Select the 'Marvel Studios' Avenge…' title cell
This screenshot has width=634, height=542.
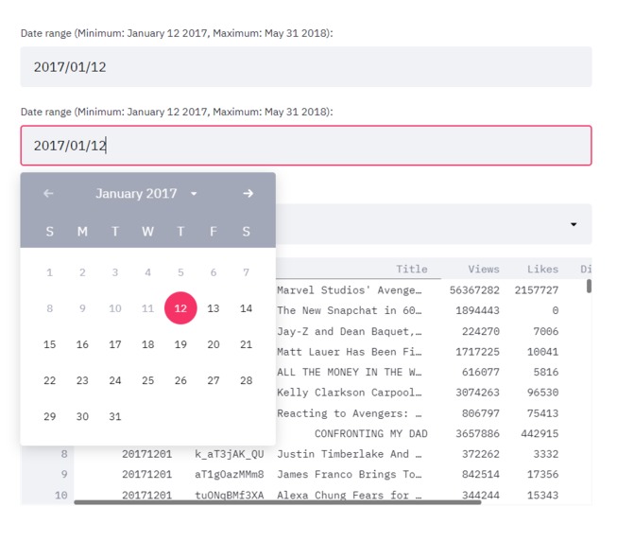pos(350,290)
